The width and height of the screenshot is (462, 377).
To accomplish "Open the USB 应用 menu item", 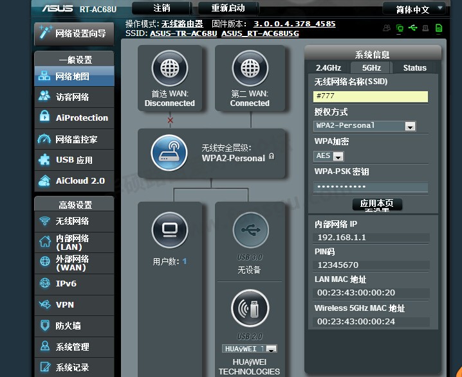I will [x=74, y=160].
